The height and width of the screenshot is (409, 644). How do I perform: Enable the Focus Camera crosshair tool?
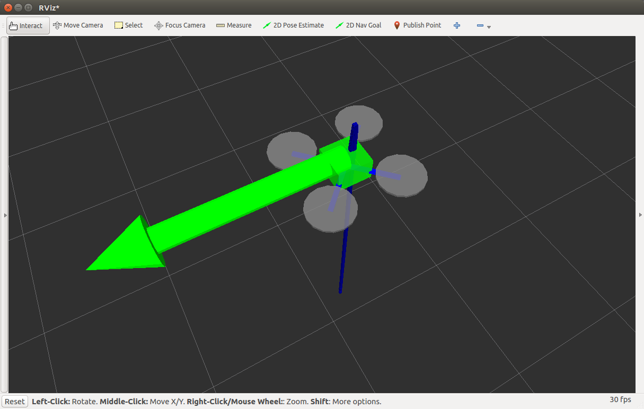coord(180,25)
